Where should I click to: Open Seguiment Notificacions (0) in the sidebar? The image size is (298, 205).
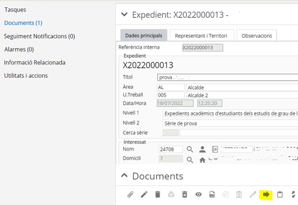coord(39,36)
